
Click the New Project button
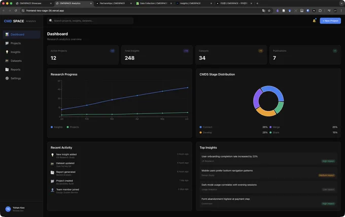tap(330, 21)
